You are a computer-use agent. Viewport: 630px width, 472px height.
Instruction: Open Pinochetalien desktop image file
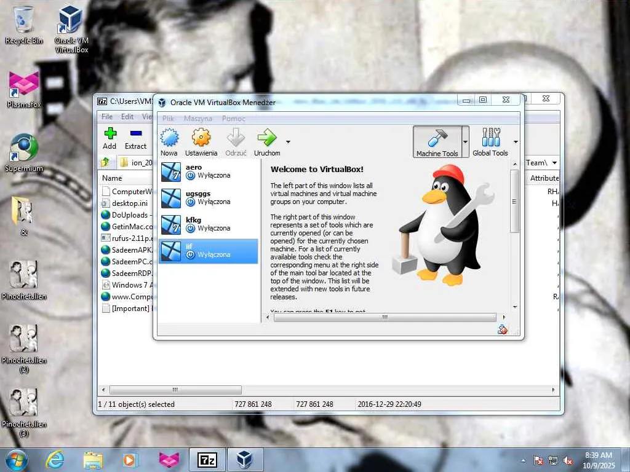(x=24, y=280)
